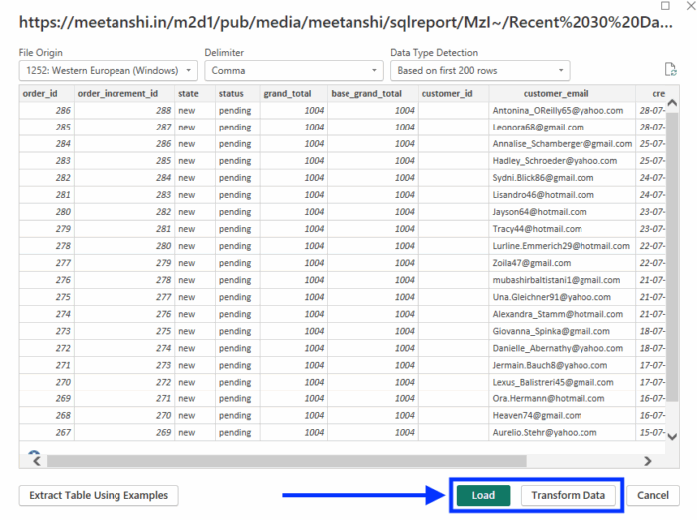This screenshot has height=520, width=697.
Task: Click the Una.Gleichner91@yahoo.com cell
Action: click(562, 297)
